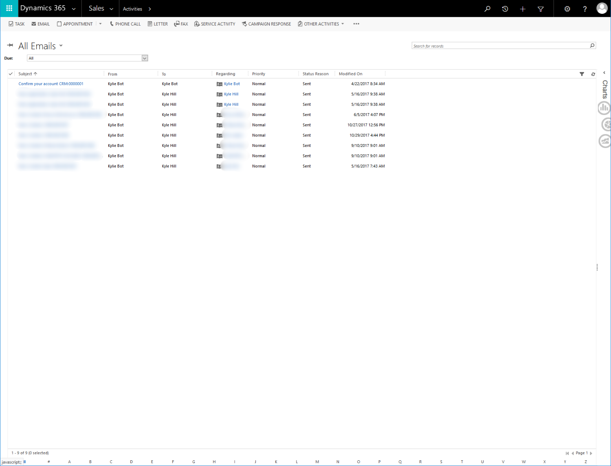
Task: Expand the Appointment split dropdown arrow
Action: [100, 24]
